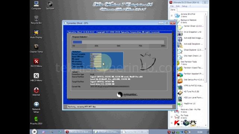Open the HBCD Menu desktop icon

(36, 77)
